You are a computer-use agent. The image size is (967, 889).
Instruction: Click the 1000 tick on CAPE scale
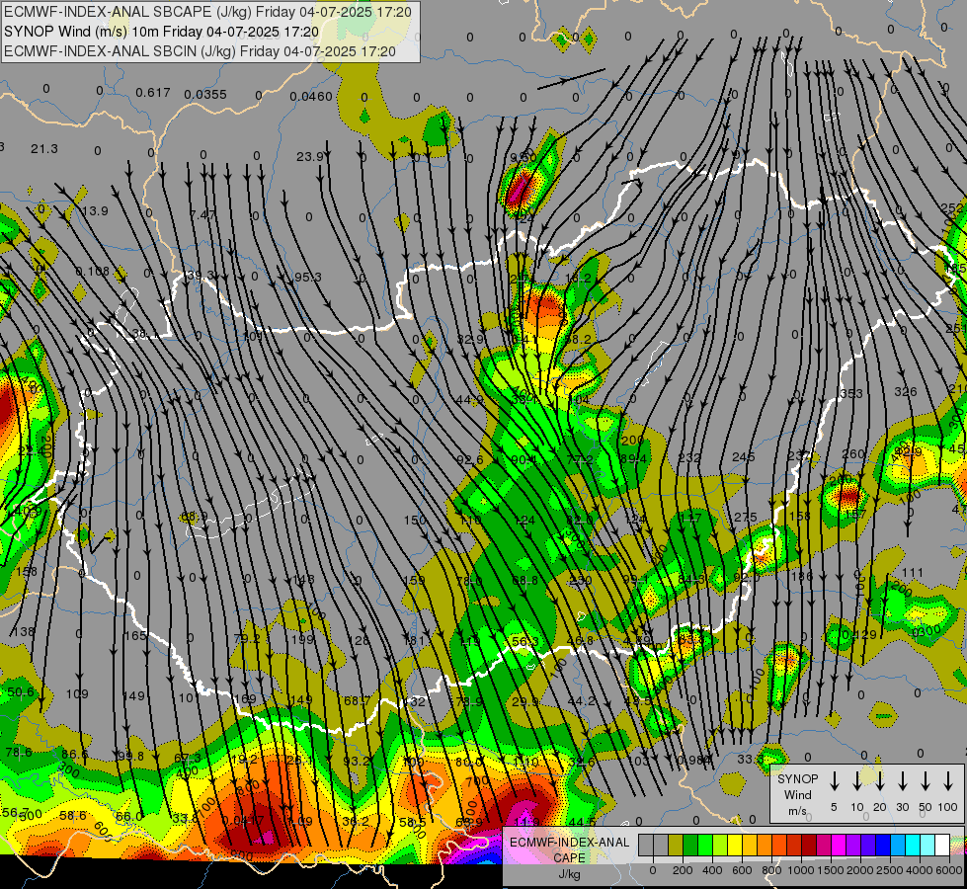[801, 870]
